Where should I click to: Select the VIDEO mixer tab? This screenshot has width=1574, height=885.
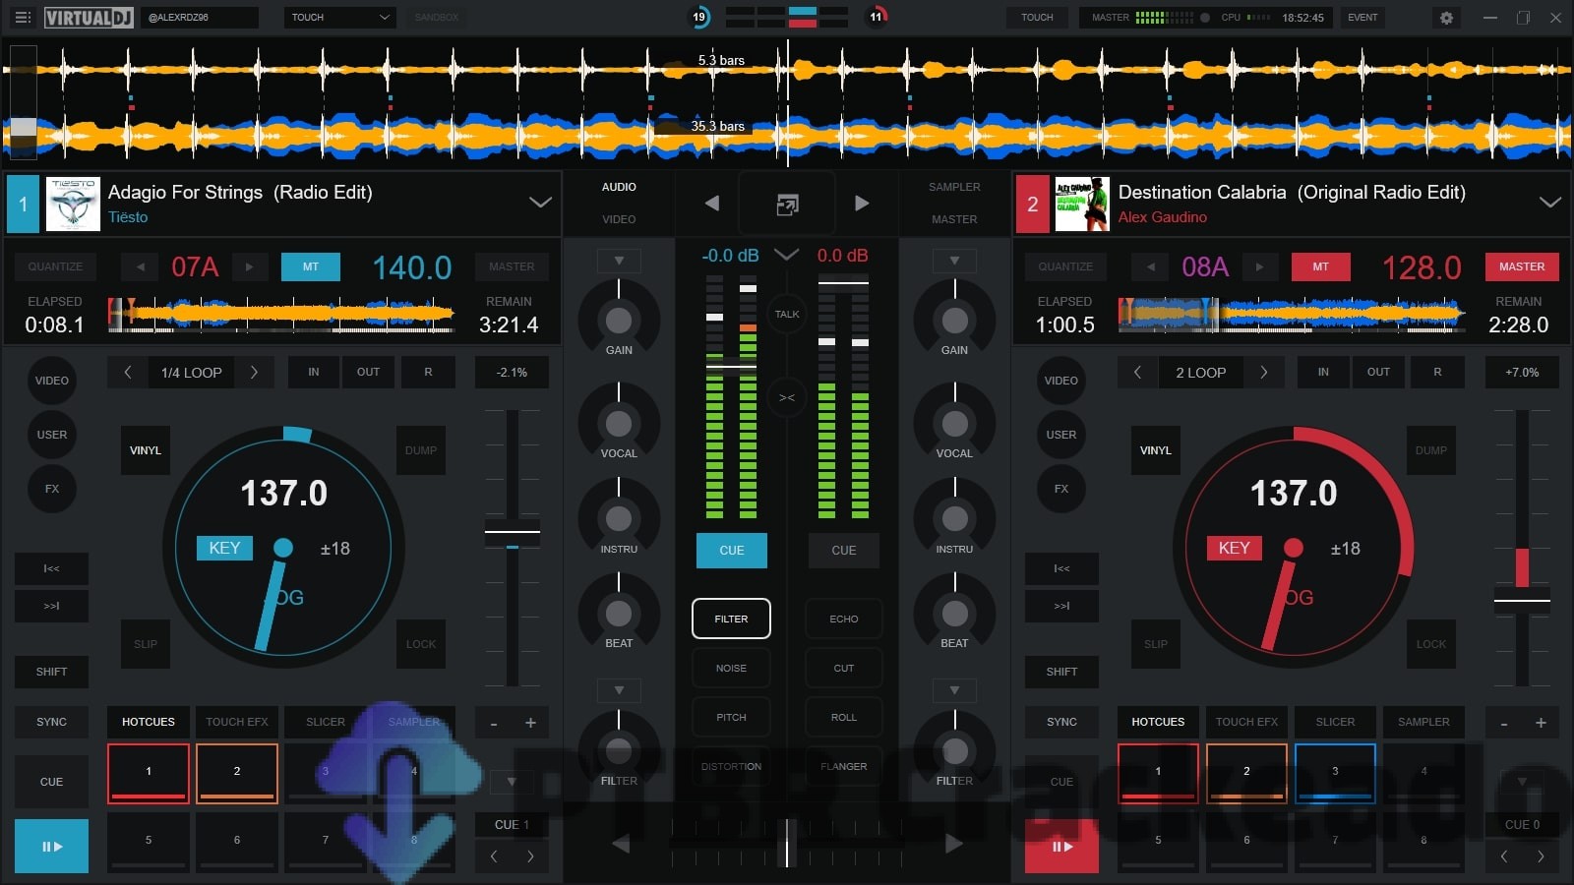[x=619, y=219]
